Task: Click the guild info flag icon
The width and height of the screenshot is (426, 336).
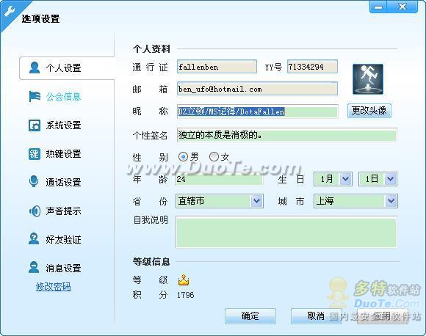Action: pos(35,96)
